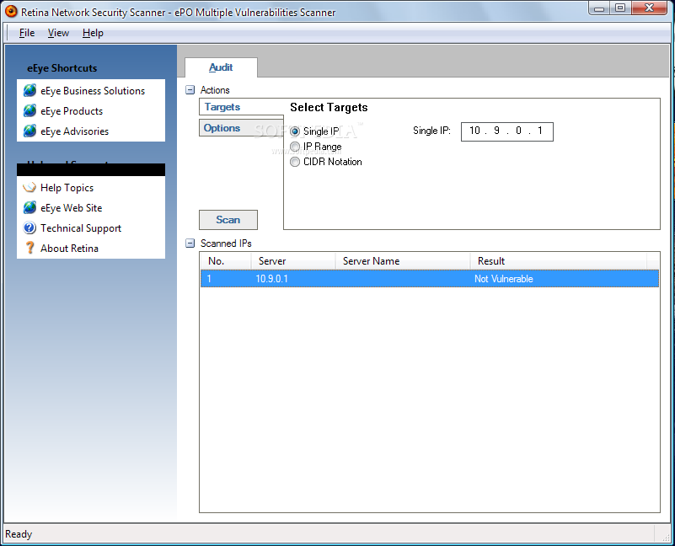Close the Retina scanner window

coord(650,8)
